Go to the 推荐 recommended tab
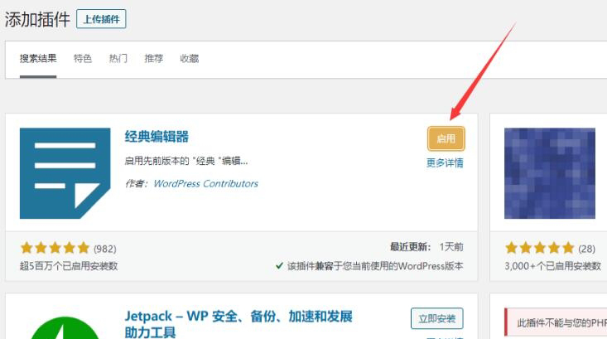Screen dimensions: 607x339 [x=154, y=59]
